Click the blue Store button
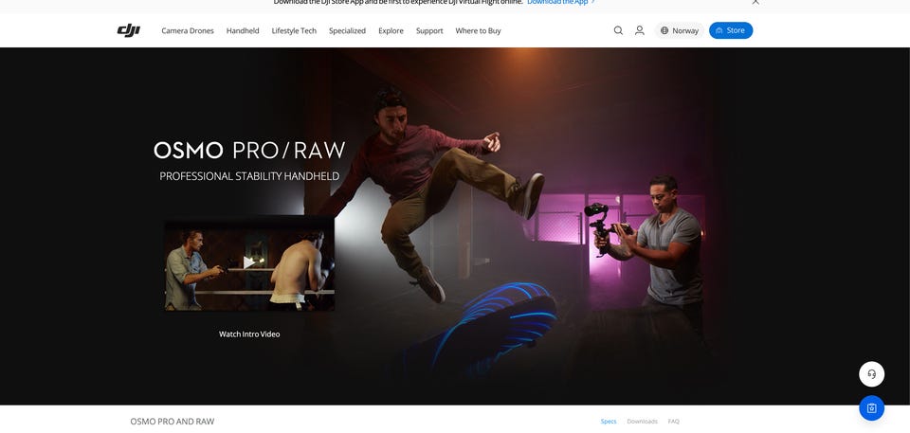Image resolution: width=910 pixels, height=433 pixels. (731, 30)
